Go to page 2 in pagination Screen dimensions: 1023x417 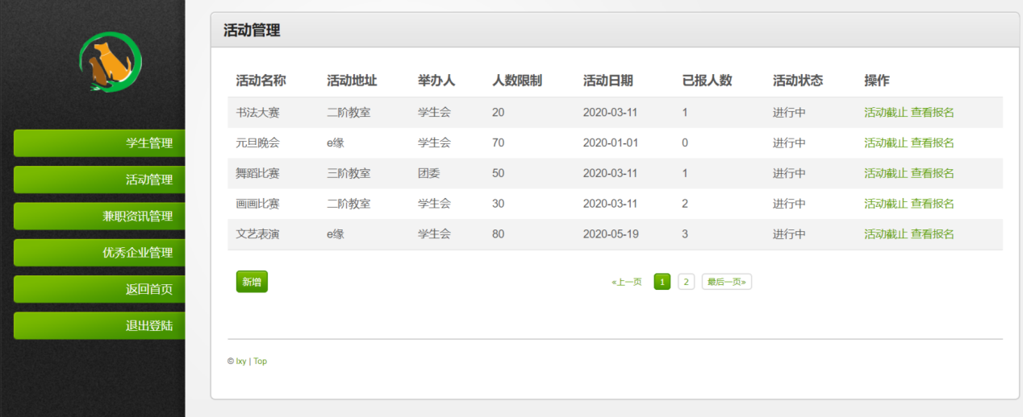point(686,282)
